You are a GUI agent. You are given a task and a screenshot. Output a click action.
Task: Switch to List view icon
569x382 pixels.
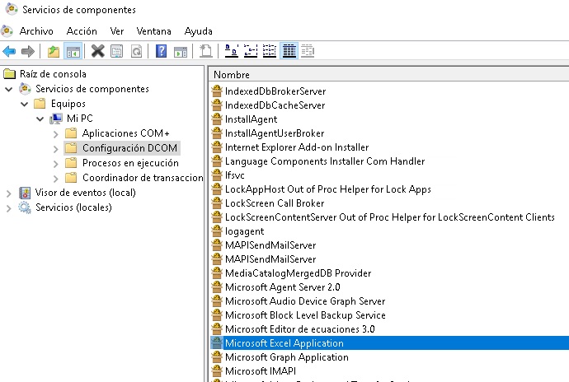270,51
